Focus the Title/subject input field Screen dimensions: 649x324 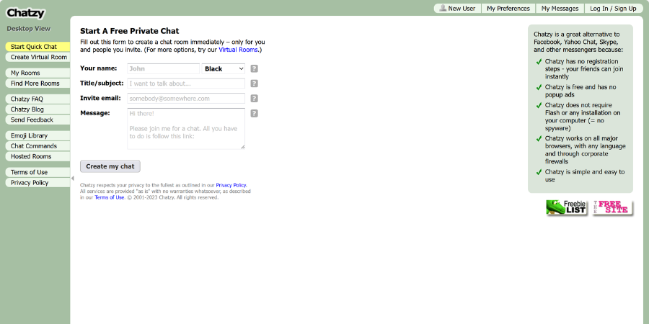[x=186, y=84]
